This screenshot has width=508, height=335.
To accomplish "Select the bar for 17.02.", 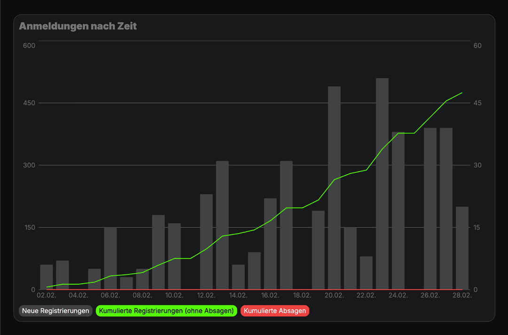I will [286, 226].
